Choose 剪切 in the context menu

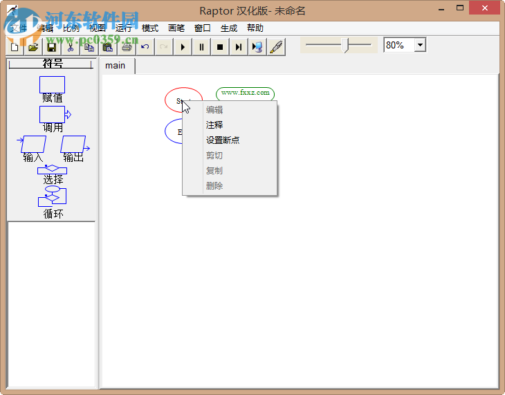[x=230, y=156]
